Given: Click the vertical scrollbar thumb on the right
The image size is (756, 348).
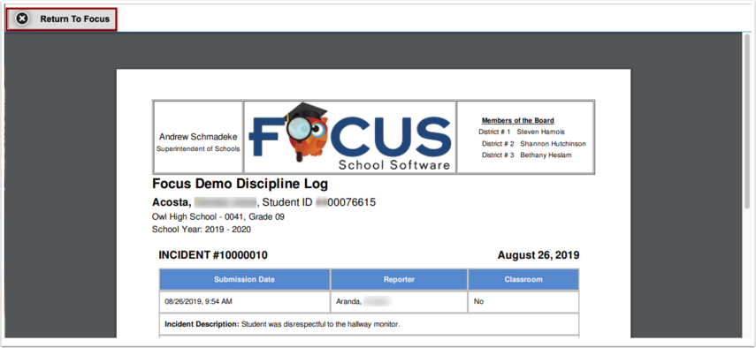Looking at the screenshot, I should coord(747,121).
